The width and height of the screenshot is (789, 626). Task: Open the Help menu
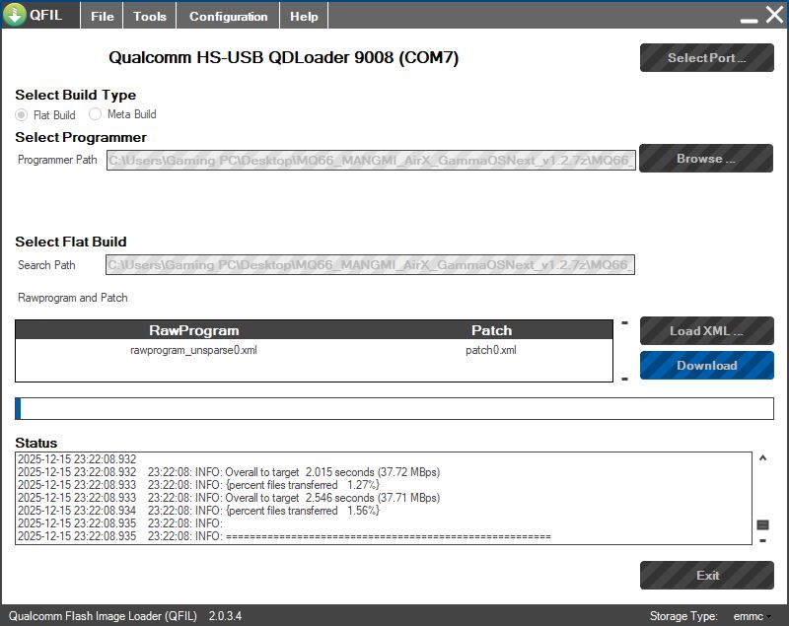coord(304,16)
